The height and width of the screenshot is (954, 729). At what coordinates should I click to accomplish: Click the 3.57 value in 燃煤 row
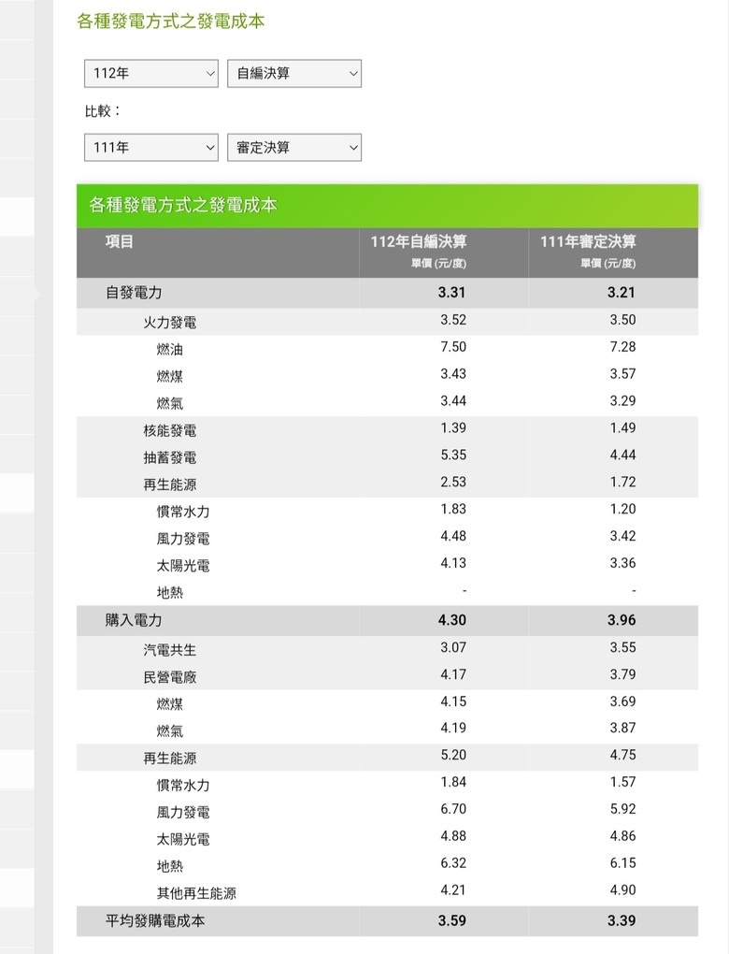[623, 373]
